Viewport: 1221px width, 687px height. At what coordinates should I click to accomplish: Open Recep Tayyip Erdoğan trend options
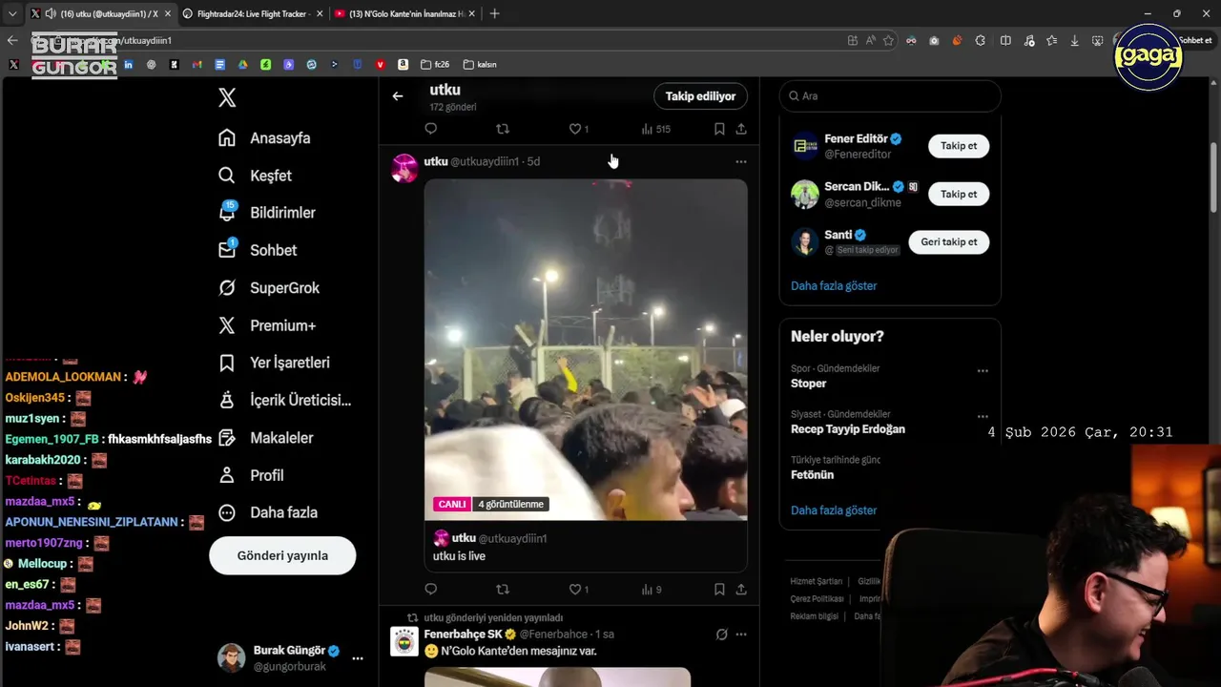(x=983, y=417)
